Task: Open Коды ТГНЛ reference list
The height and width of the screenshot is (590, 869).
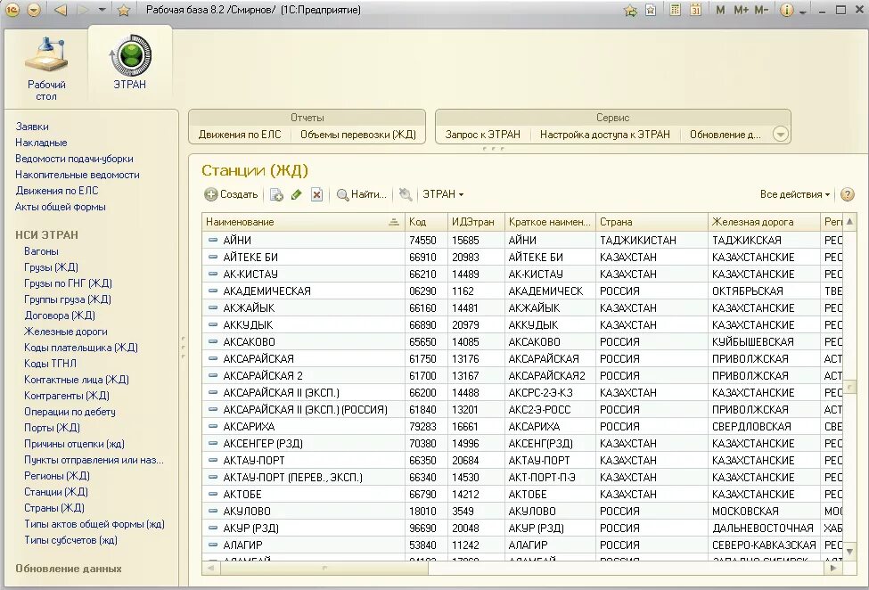Action: (51, 364)
